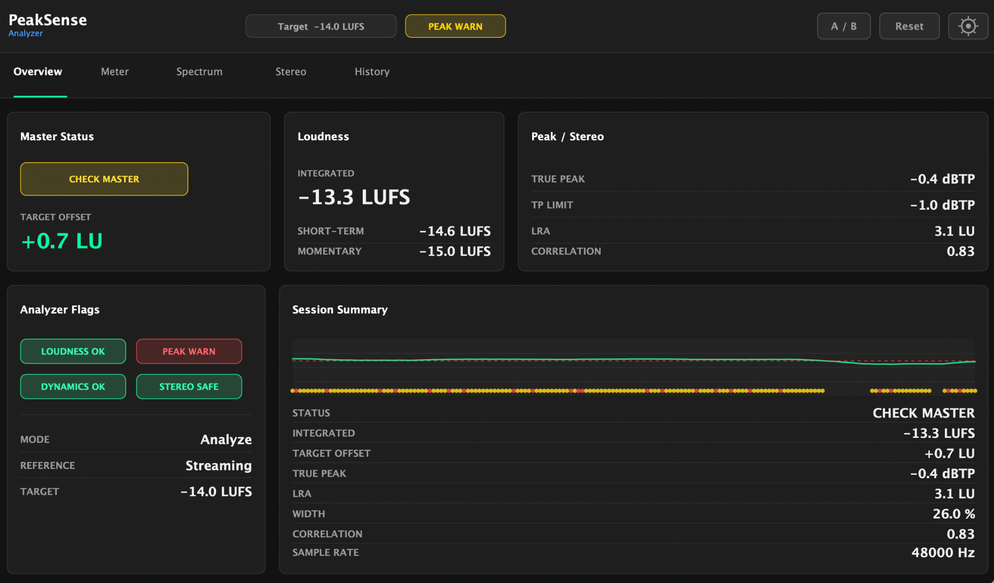The image size is (994, 583).
Task: Click the TP LIMIT -1.0 dBTP value
Action: pos(943,205)
